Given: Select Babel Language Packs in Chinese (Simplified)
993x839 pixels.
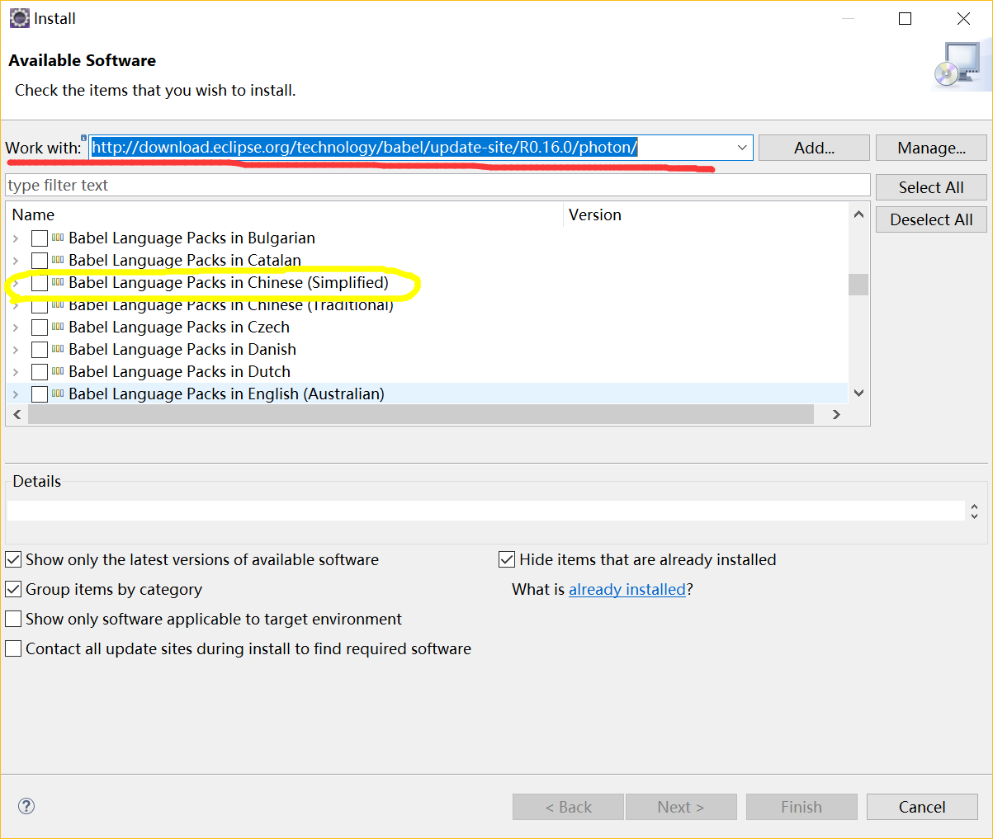Looking at the screenshot, I should click(229, 283).
